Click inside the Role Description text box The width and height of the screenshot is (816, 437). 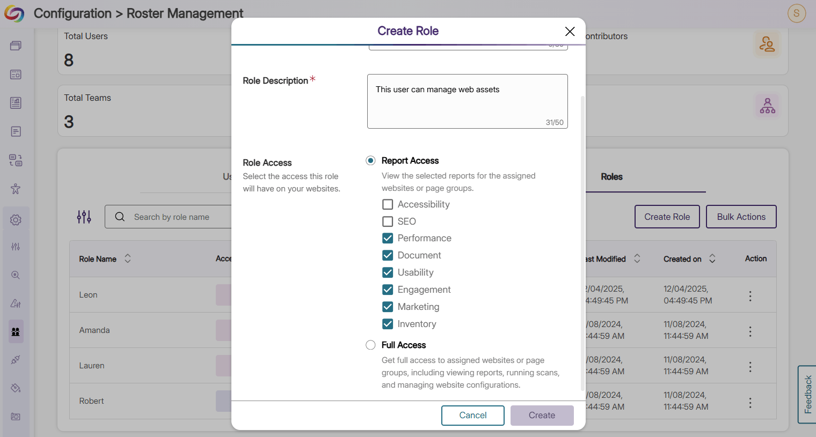(467, 101)
